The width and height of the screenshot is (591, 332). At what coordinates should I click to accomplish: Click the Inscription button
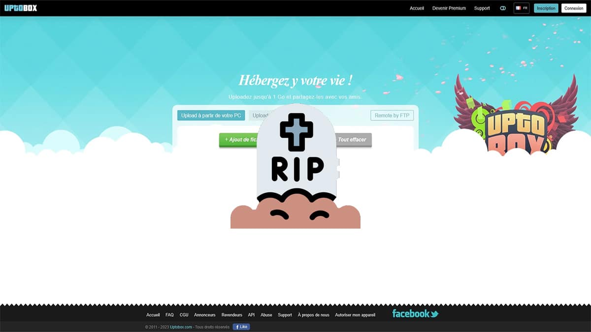point(546,8)
